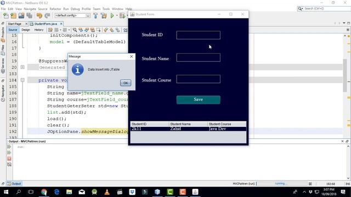The image size is (351, 197).
Task: Click the Clean and Build icon
Action: pyautogui.click(x=104, y=15)
